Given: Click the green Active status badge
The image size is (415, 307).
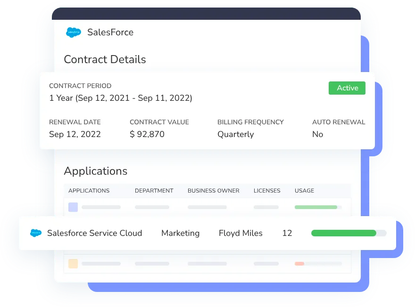Looking at the screenshot, I should click(x=347, y=88).
